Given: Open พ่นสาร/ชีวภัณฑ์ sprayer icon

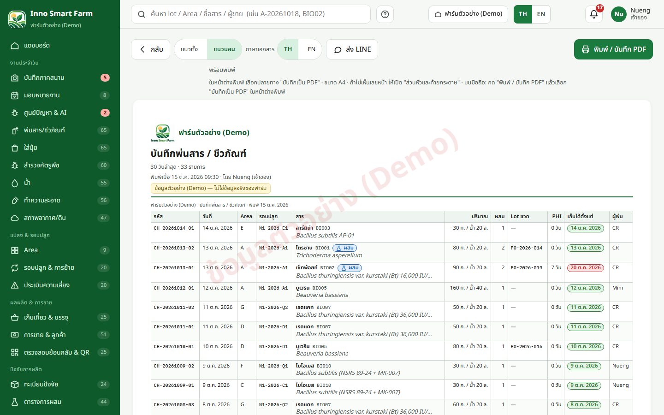Looking at the screenshot, I should pyautogui.click(x=15, y=130).
